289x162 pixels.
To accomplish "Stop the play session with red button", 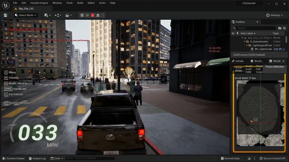I will (x=93, y=15).
